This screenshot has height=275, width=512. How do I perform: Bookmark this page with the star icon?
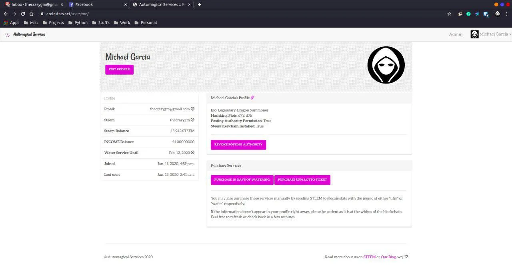click(x=449, y=14)
